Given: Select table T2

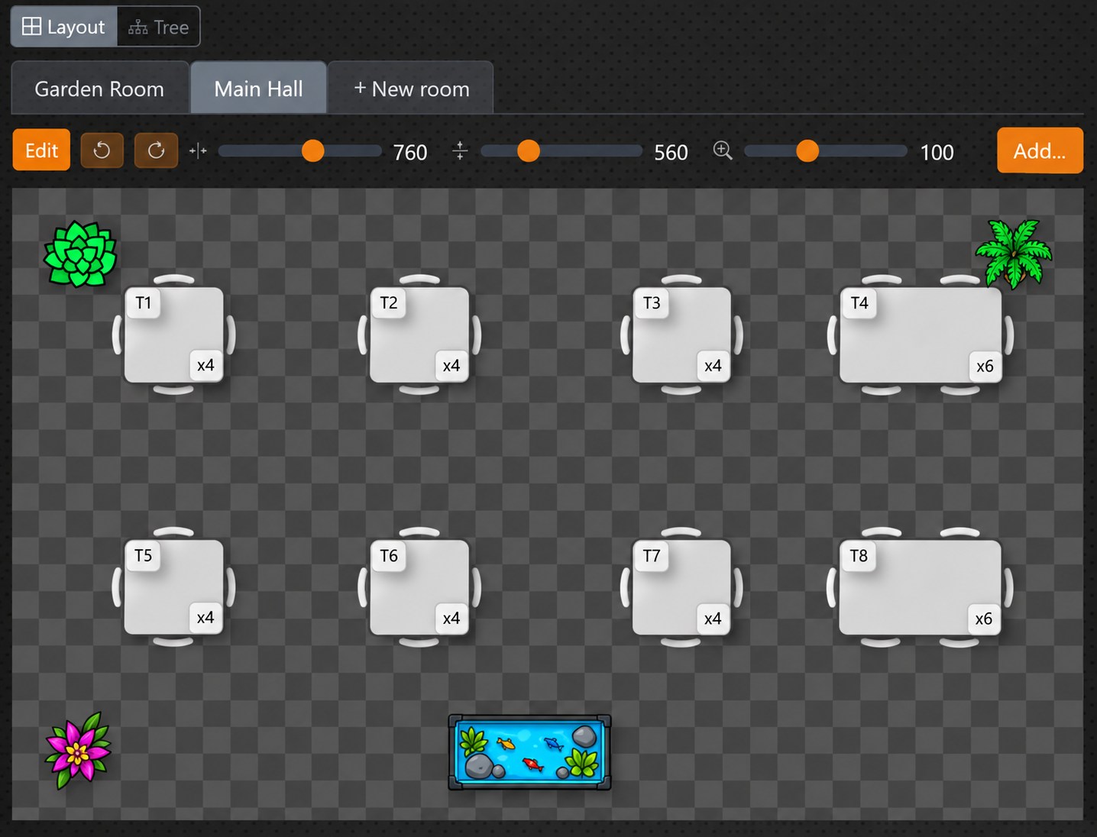Looking at the screenshot, I should [419, 334].
